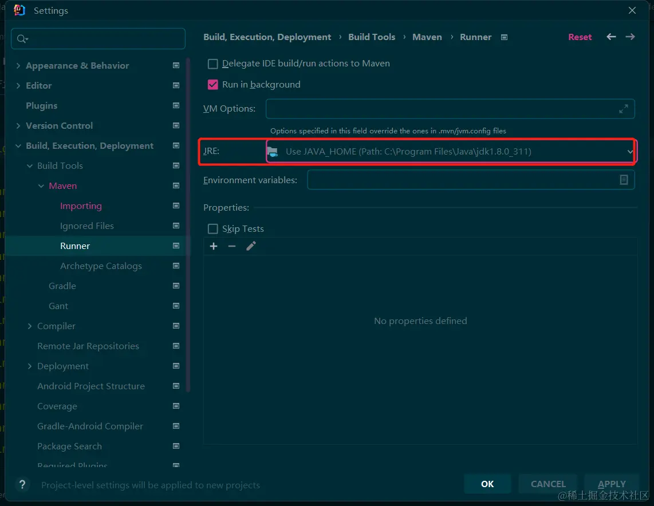Click Build, Execution, Deployment breadcrumb
The width and height of the screenshot is (654, 506).
click(267, 37)
